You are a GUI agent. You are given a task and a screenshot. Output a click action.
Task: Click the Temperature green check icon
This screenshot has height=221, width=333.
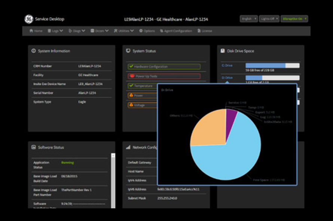point(131,85)
